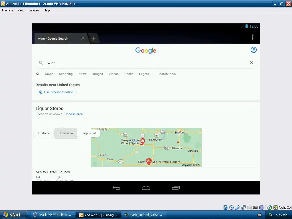Viewport: 292px width, 219px height.
Task: Click 'Use precise location' button
Action: [x=56, y=92]
